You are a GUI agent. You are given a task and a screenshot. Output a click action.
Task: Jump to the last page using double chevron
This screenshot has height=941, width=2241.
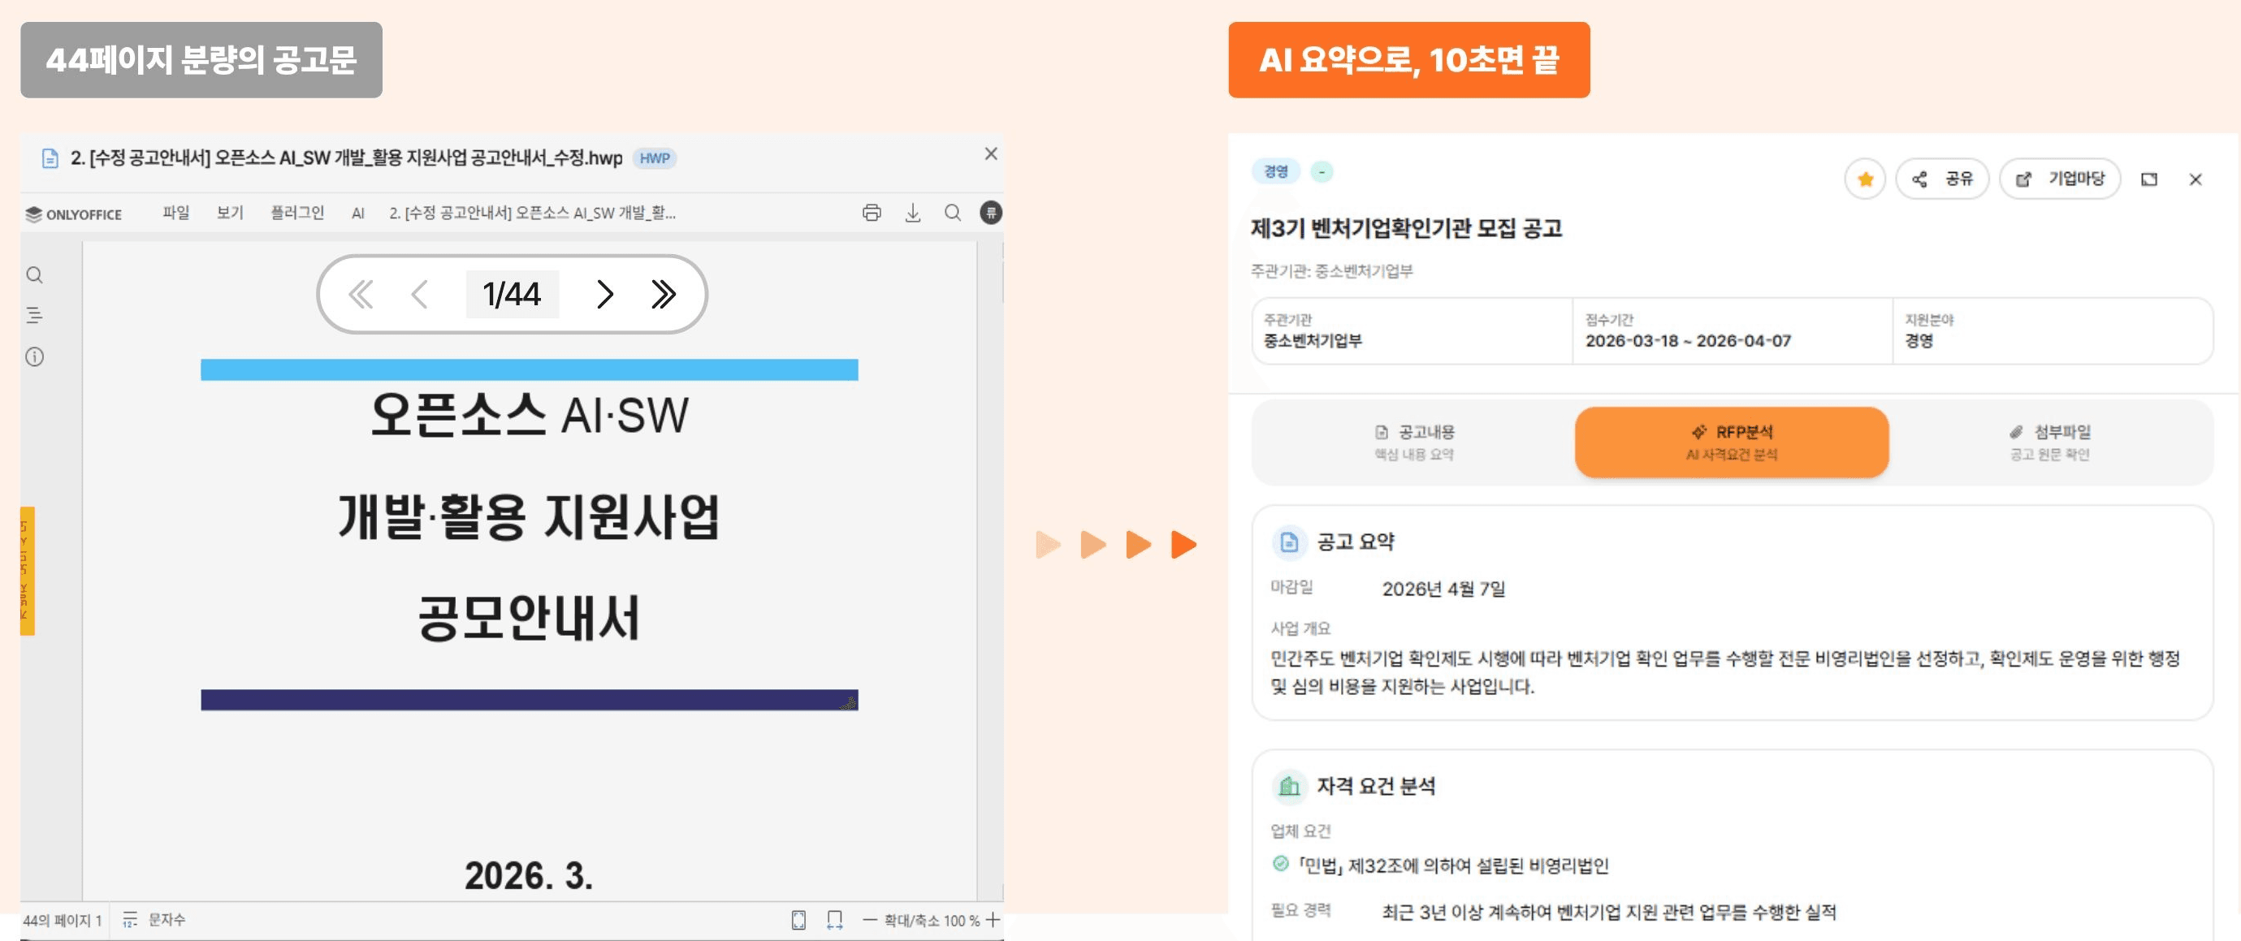(x=664, y=295)
